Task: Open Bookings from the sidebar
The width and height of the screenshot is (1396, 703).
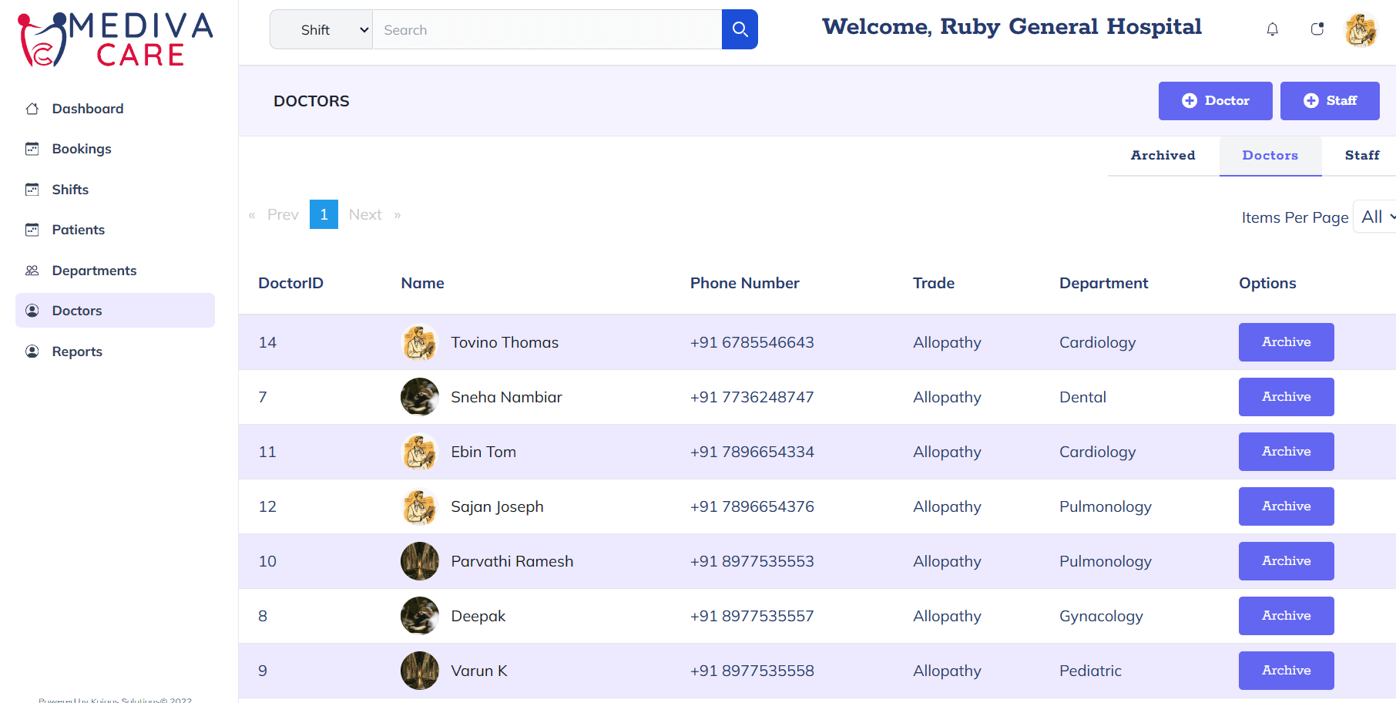Action: pyautogui.click(x=82, y=149)
